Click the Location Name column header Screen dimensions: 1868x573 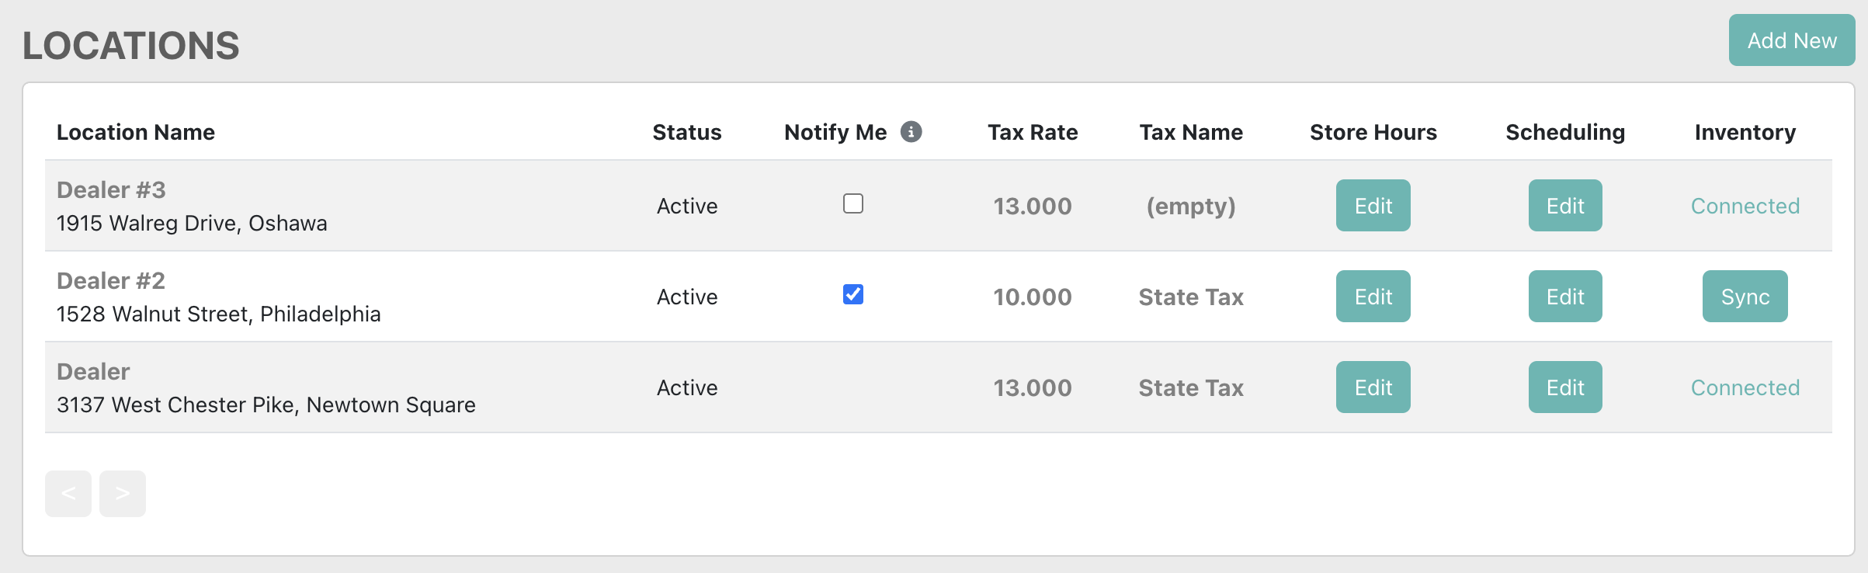pos(136,132)
